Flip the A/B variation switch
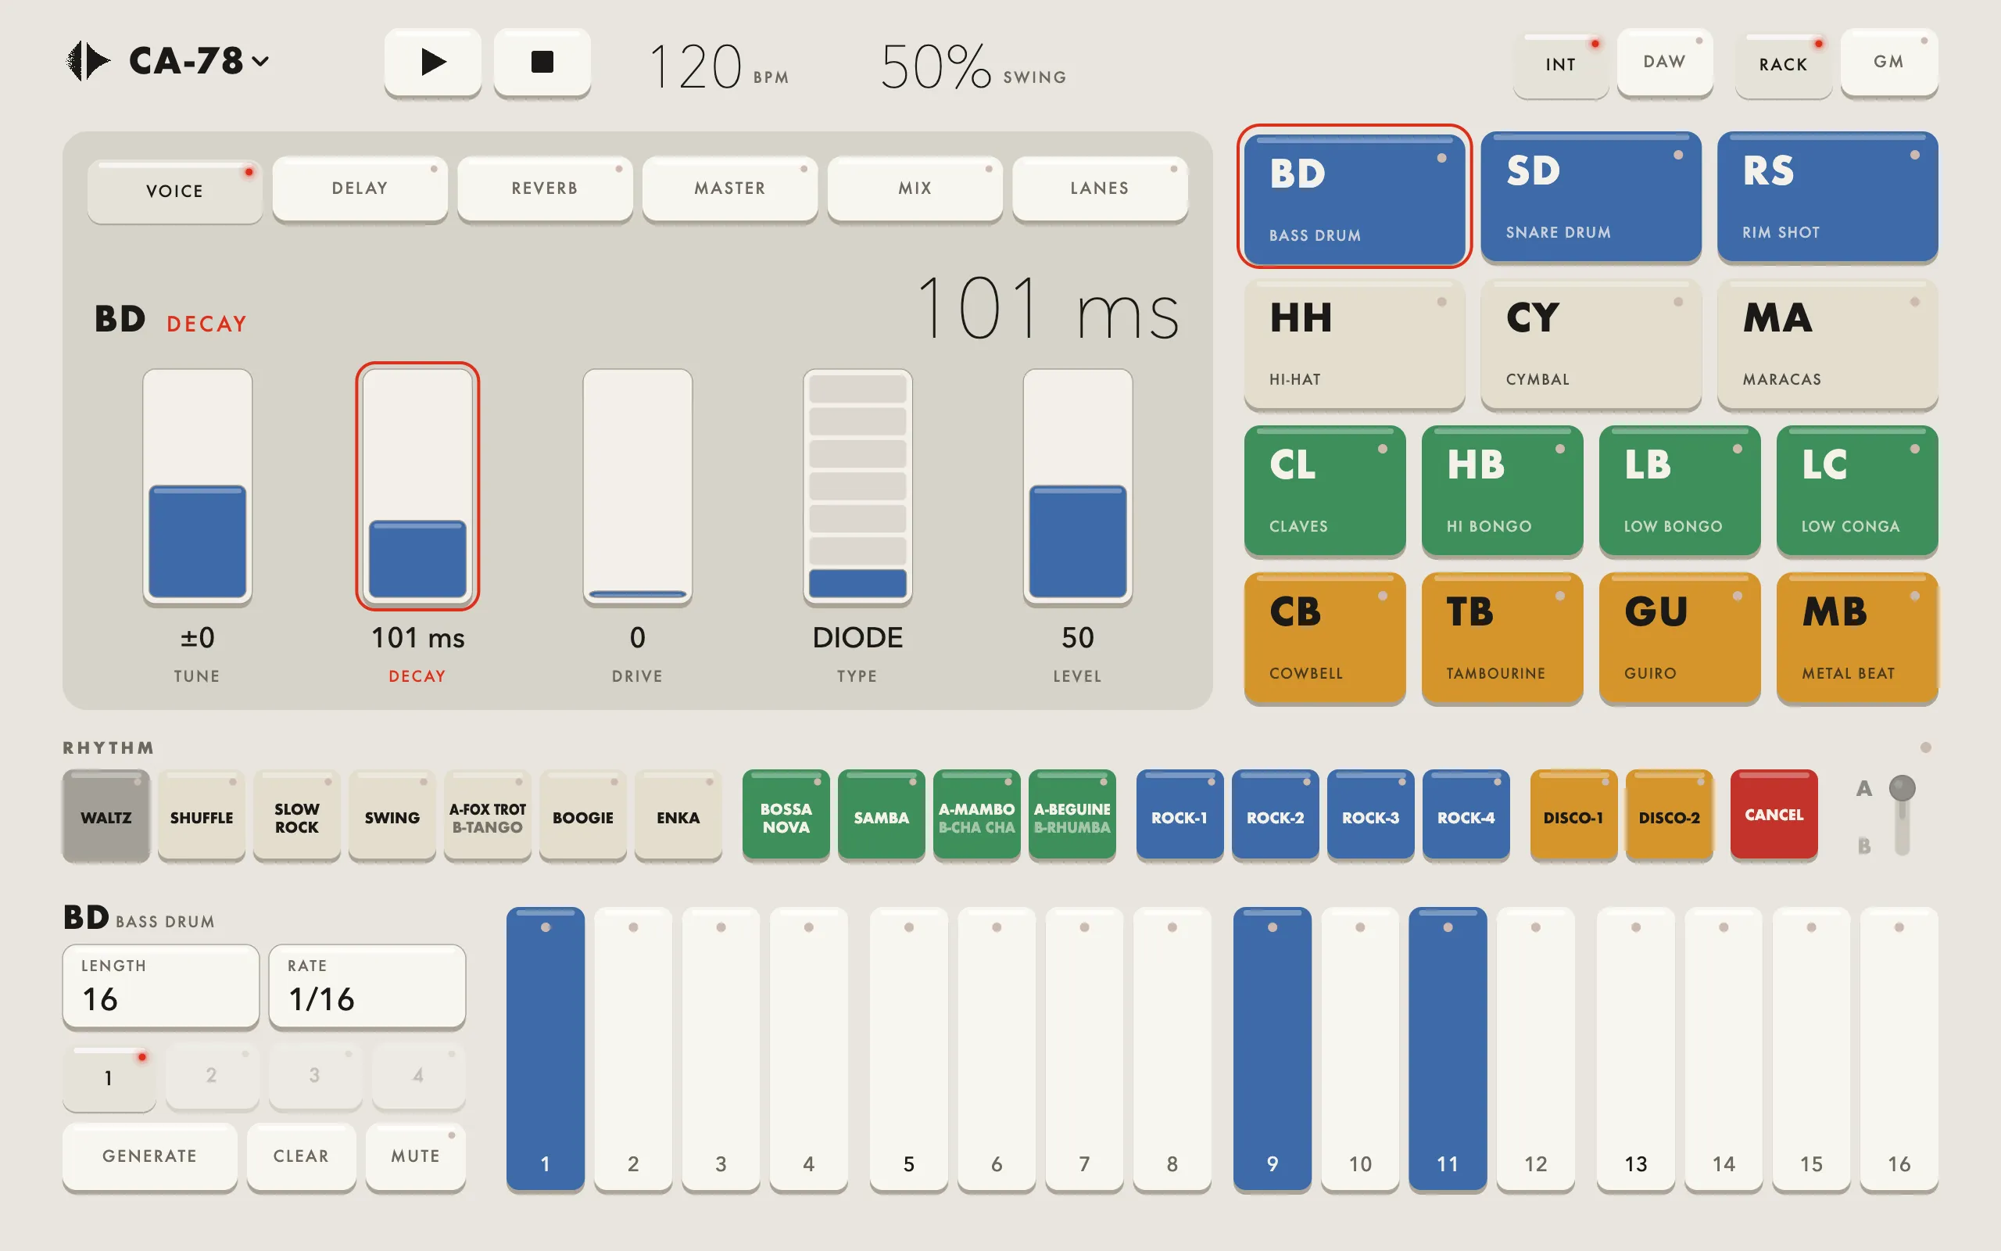The height and width of the screenshot is (1251, 2001). [x=1902, y=815]
